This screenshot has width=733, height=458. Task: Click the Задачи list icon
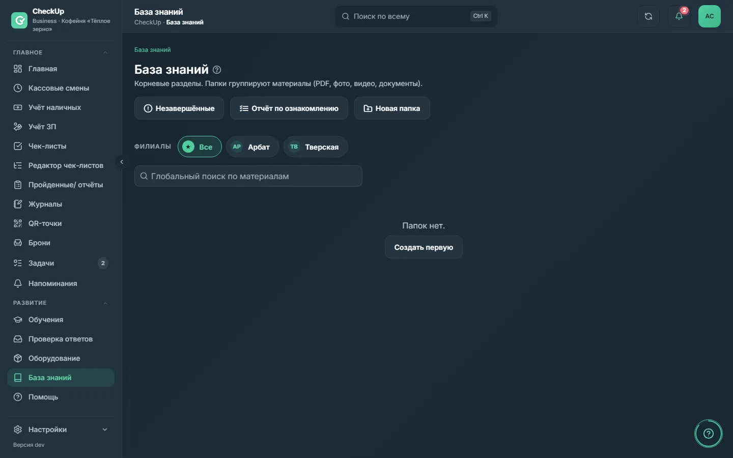click(x=18, y=263)
